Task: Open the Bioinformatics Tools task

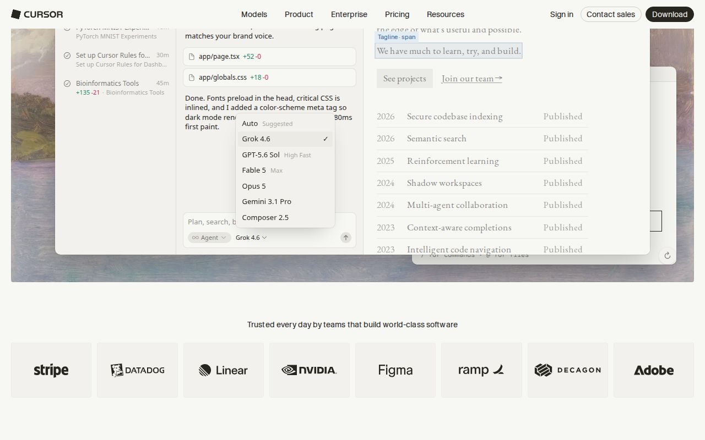Action: 116,87
